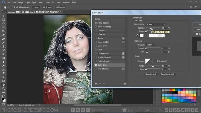Click the 100% zoom button
The height and width of the screenshot is (113, 201).
click(36, 7)
